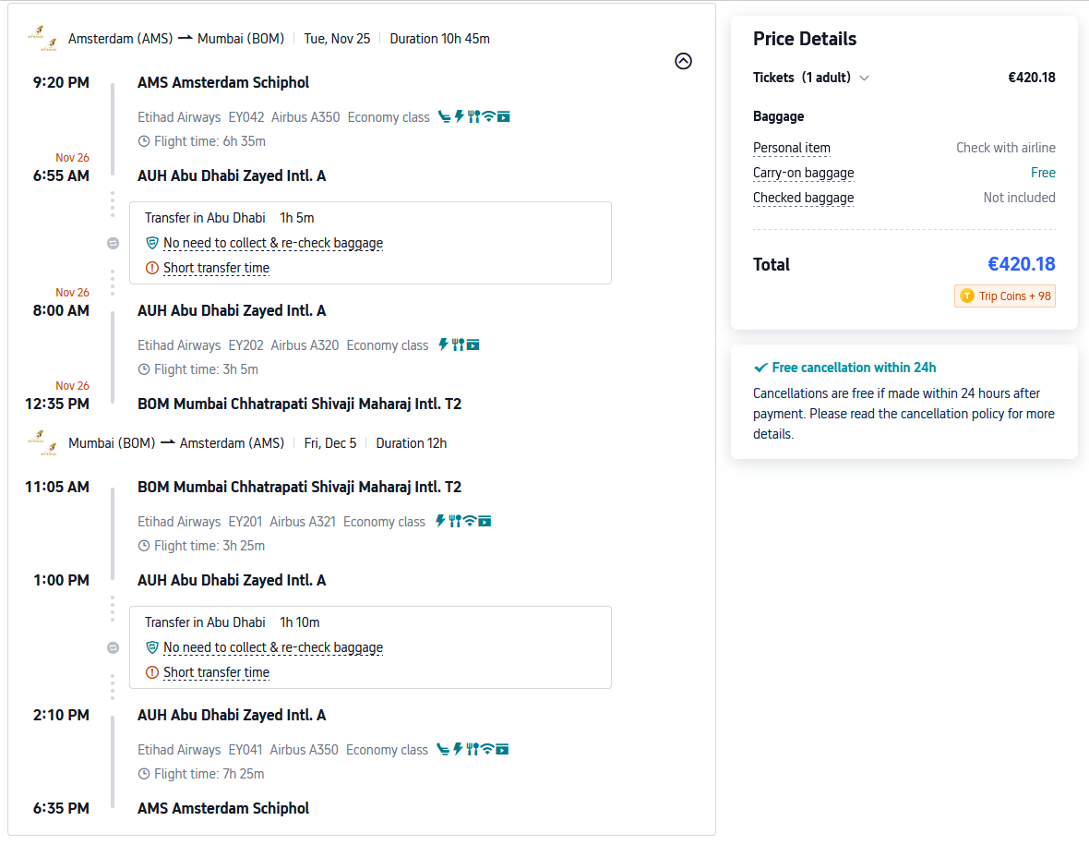Click the Trip Coins + 98 badge

[x=1005, y=296]
